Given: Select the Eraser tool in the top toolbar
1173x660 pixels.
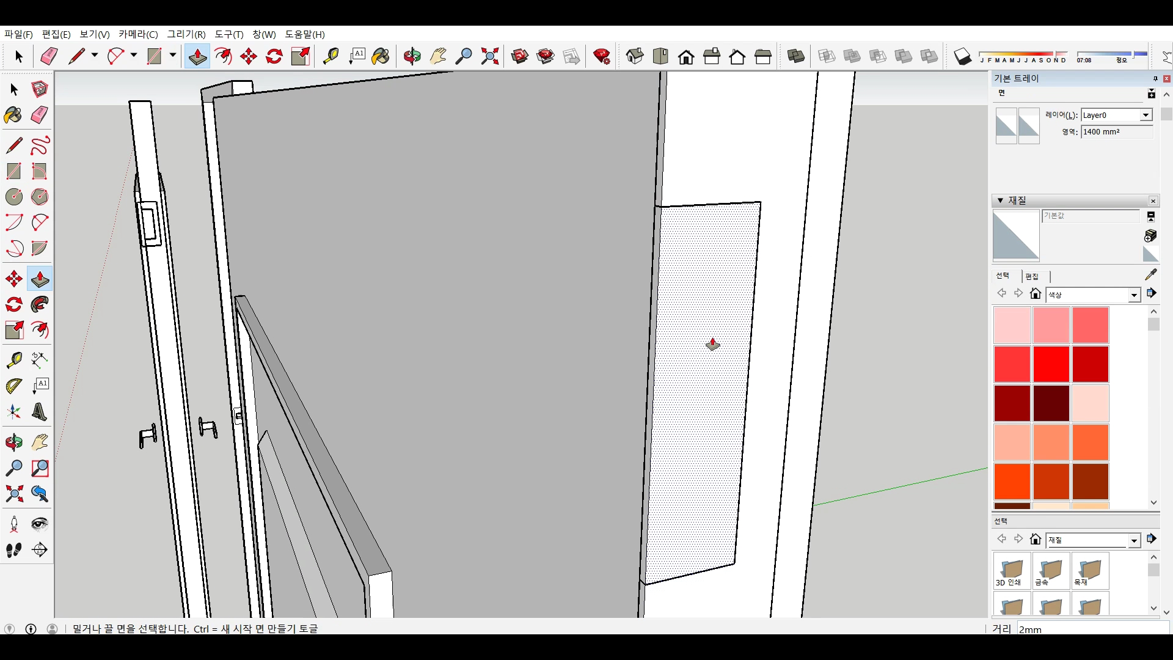Looking at the screenshot, I should coord(49,56).
